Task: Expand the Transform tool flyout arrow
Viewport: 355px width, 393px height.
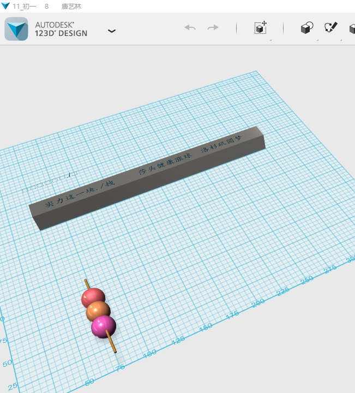Action: 270,40
